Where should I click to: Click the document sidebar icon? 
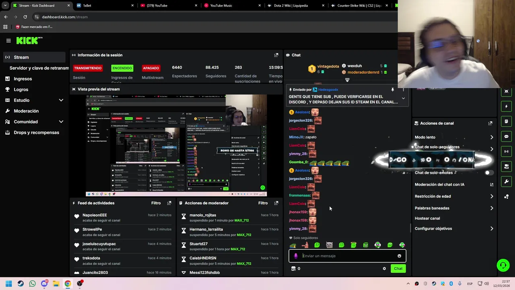tap(506, 122)
